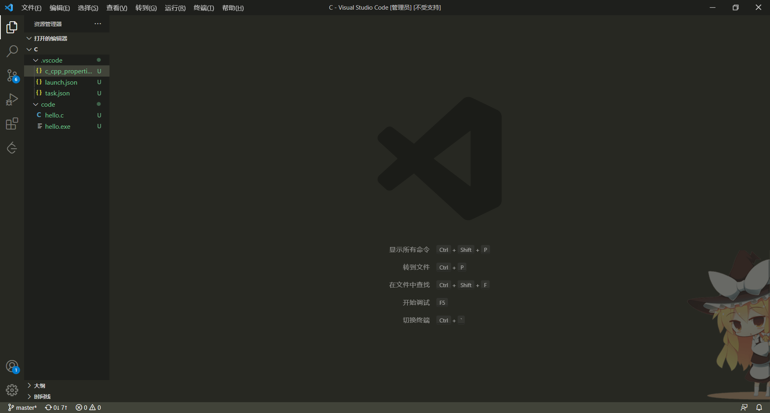Click the master branch status bar item

point(22,407)
